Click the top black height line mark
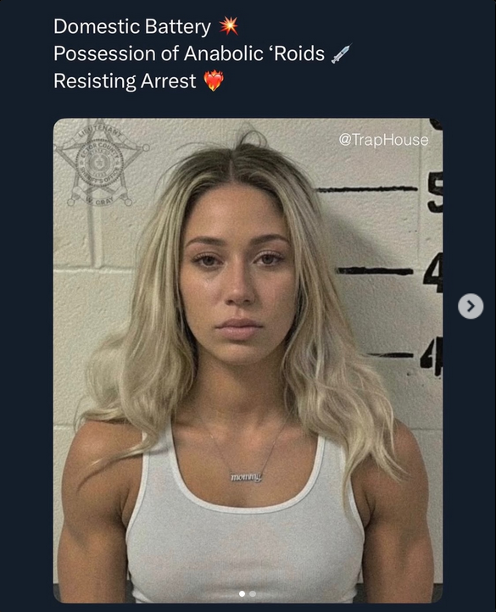 [366, 190]
